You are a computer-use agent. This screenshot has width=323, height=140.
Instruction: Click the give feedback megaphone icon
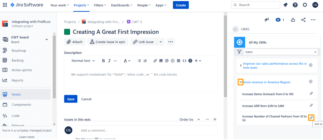click(267, 20)
